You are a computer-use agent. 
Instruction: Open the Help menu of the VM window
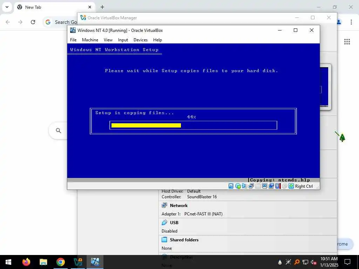click(x=157, y=40)
